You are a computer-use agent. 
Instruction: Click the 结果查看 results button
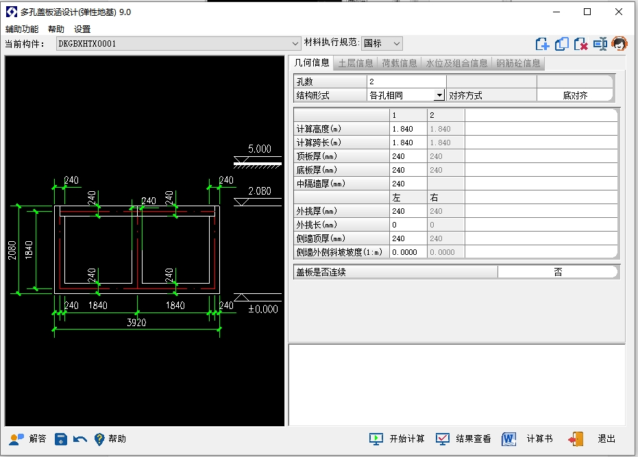click(x=464, y=439)
